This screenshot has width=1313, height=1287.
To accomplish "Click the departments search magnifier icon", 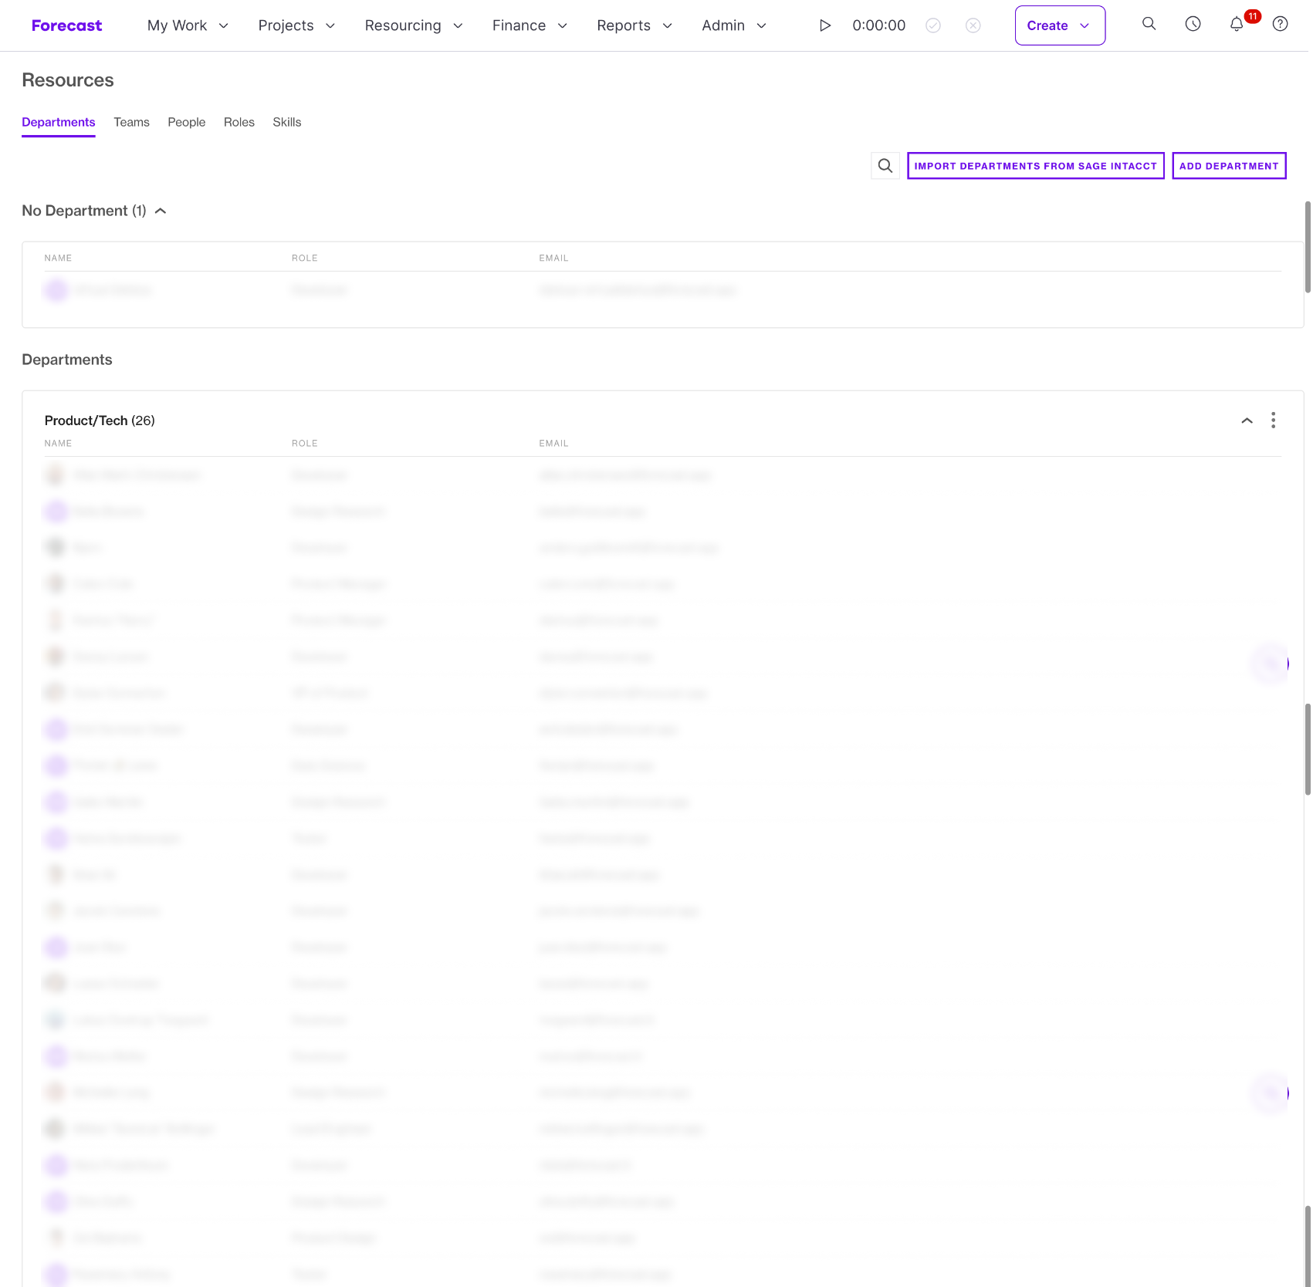I will (885, 166).
